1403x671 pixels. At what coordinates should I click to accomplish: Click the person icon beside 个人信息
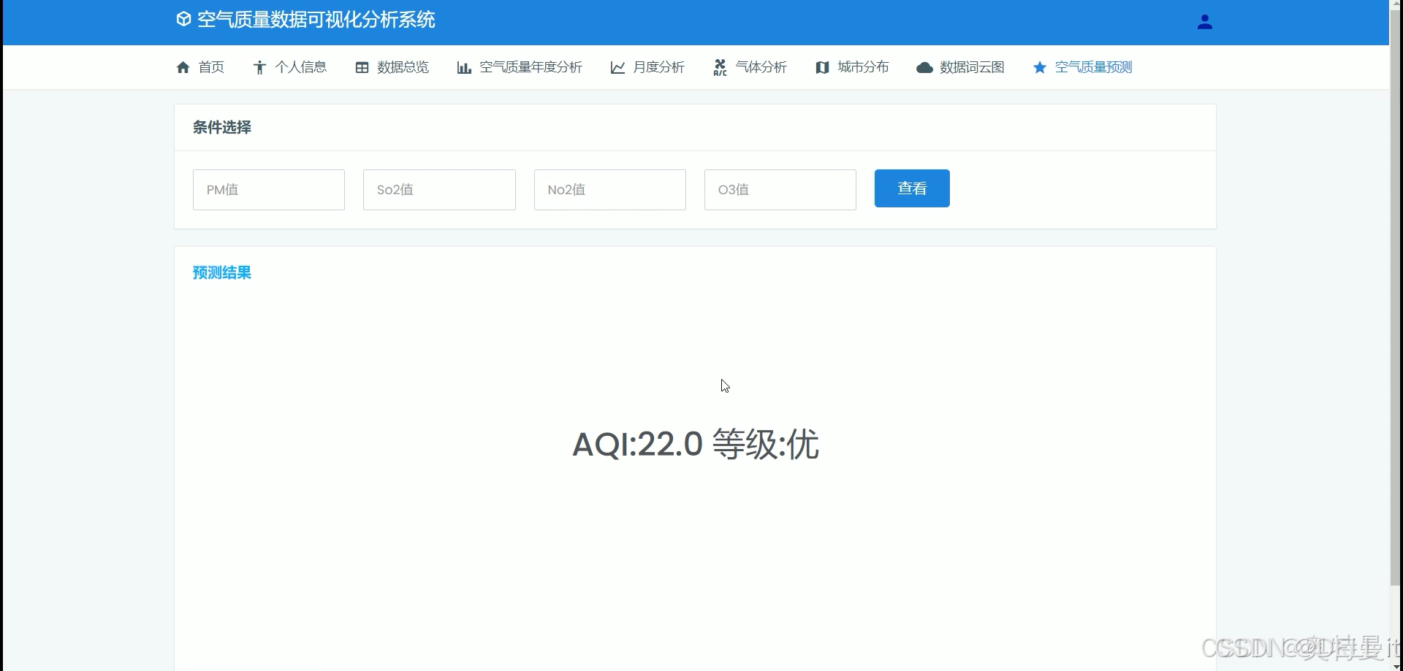[259, 67]
